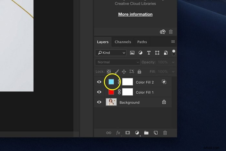The image size is (226, 151).
Task: Select the Color Fill 2 layer mask
Action: (x=128, y=82)
